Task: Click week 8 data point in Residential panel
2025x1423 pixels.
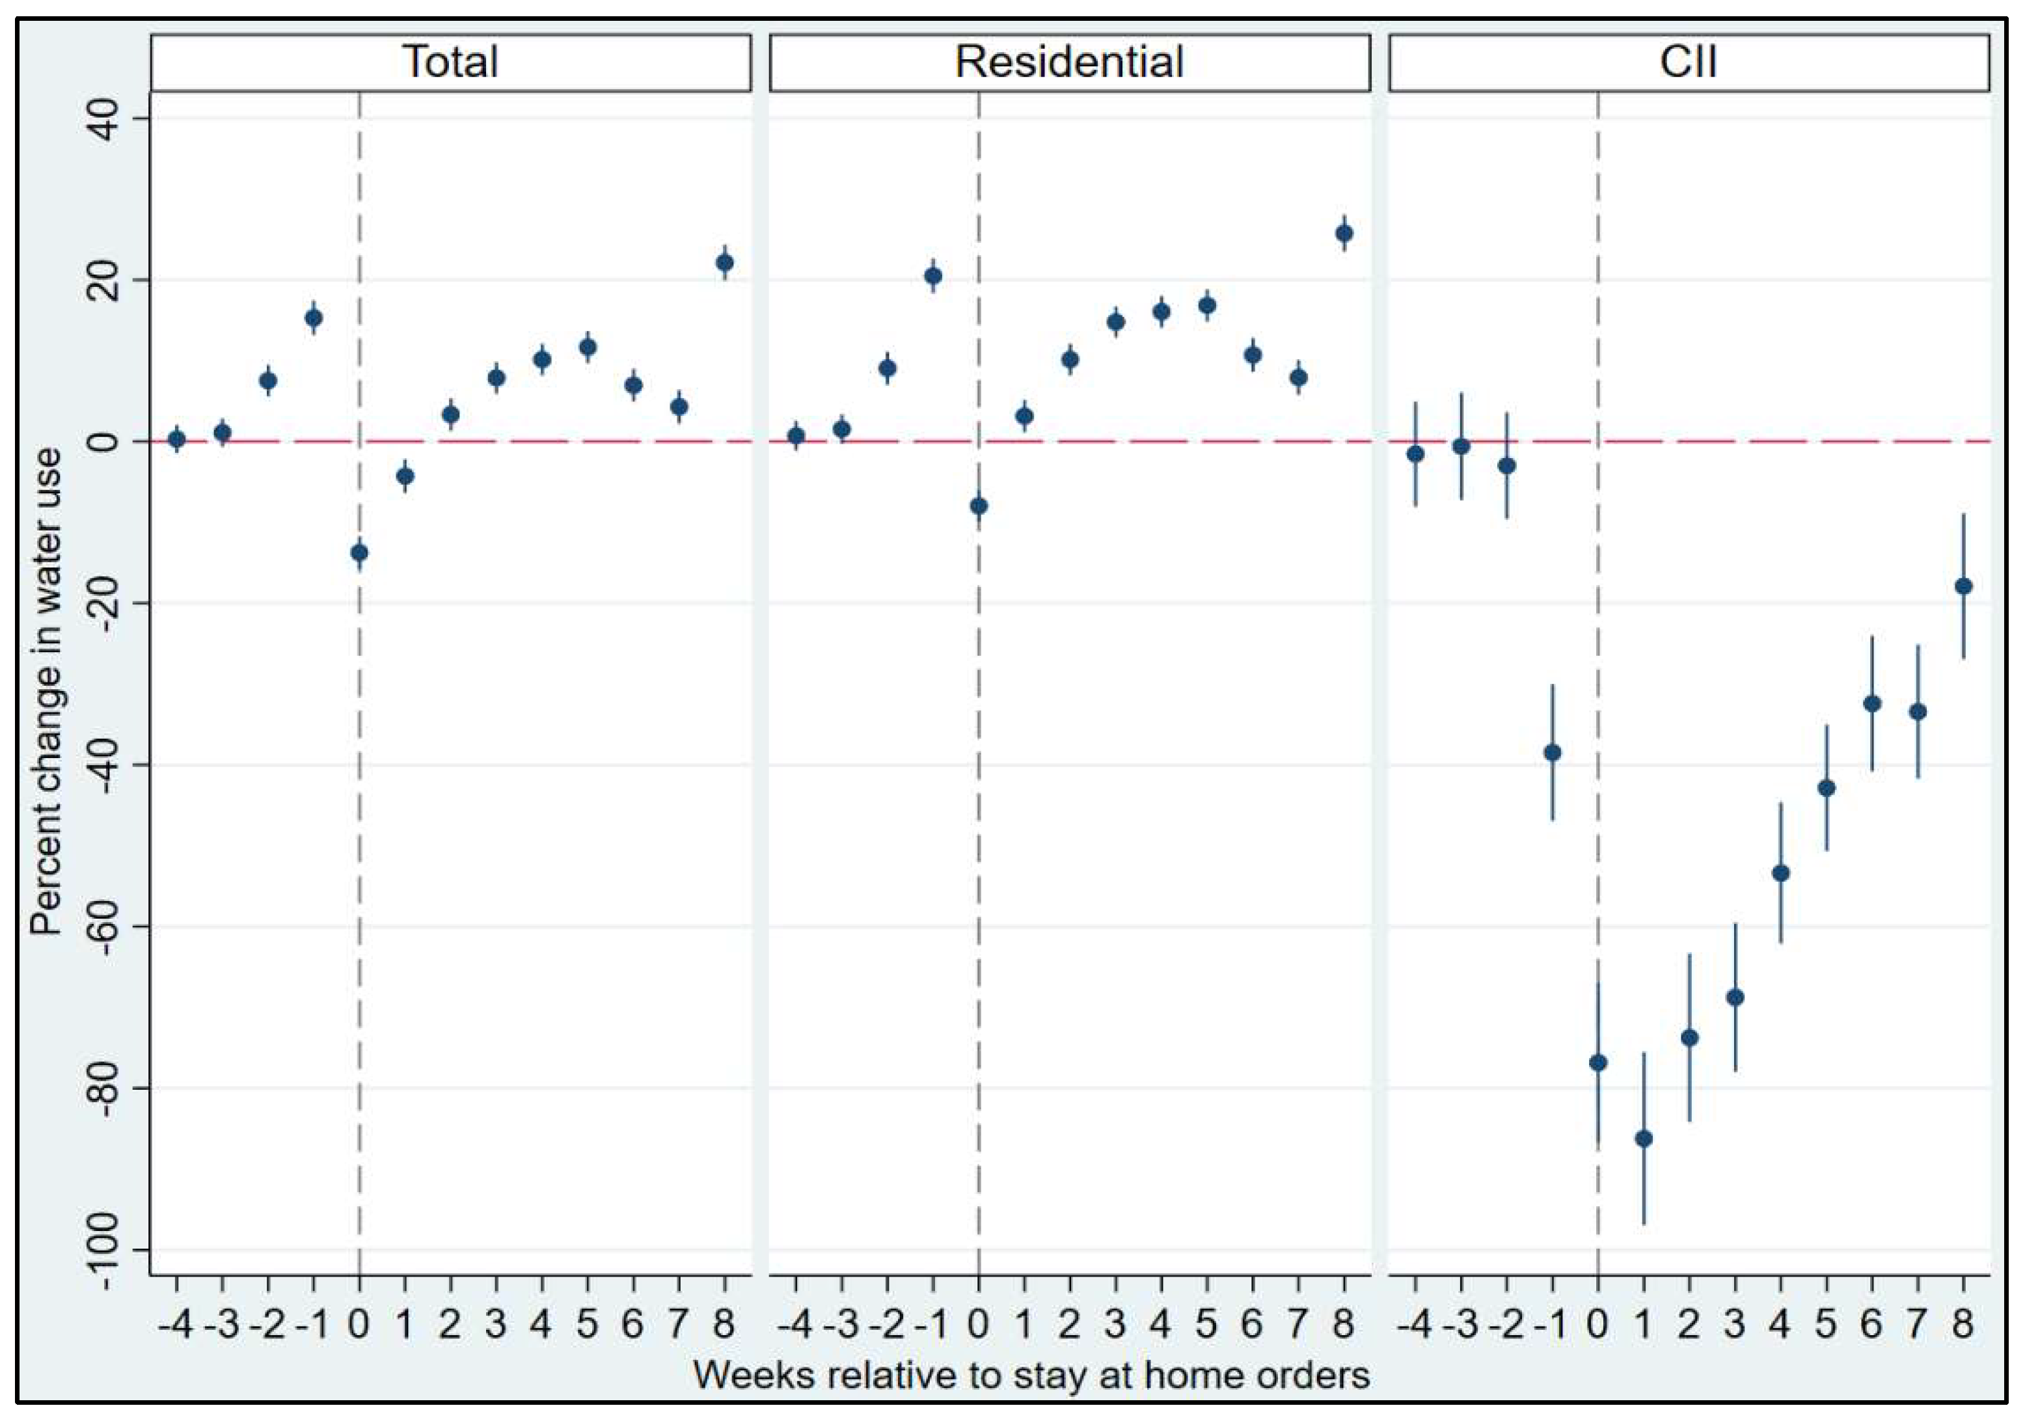Action: pos(1344,234)
